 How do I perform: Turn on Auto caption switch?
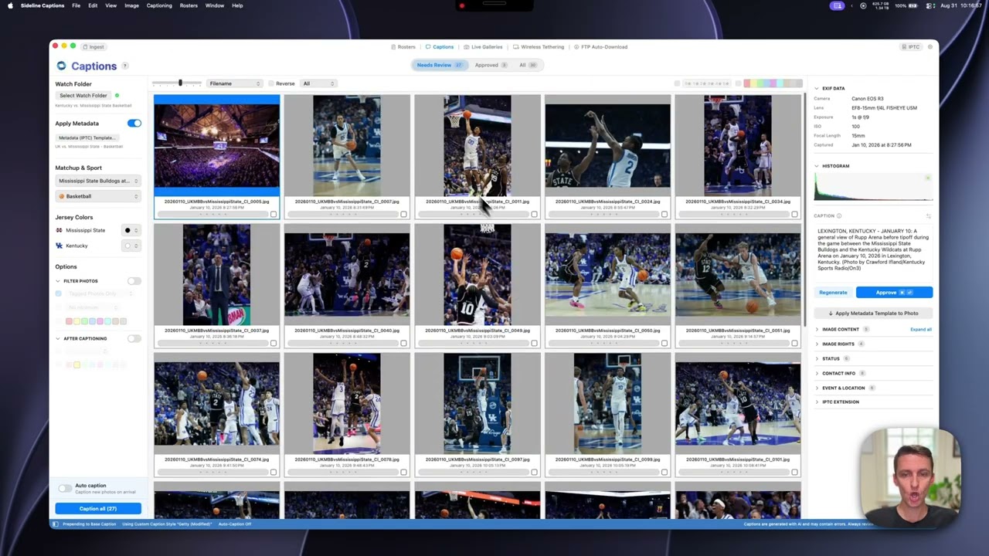[x=65, y=489]
